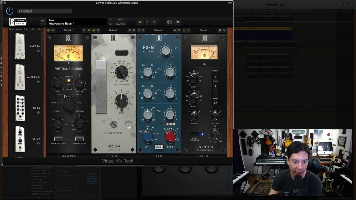Click the FG-116 Mix knob
The width and height of the screenshot is (356, 200).
pos(215,135)
